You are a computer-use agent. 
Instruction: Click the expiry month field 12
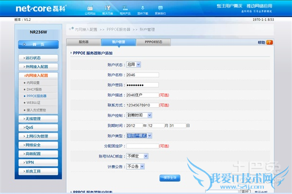156,126
